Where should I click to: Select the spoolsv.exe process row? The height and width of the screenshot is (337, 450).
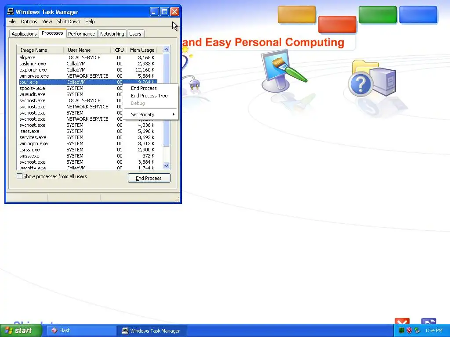point(71,88)
